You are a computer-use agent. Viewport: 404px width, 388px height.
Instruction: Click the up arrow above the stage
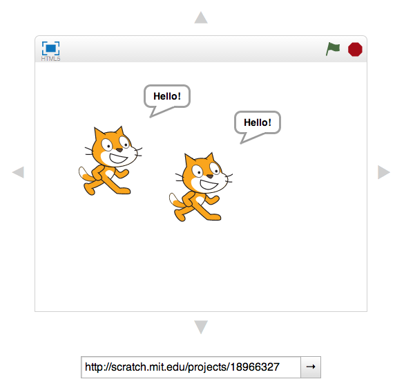click(201, 17)
